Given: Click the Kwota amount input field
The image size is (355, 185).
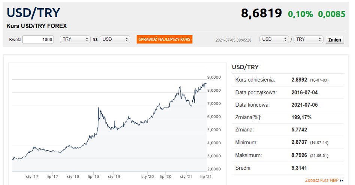Looking at the screenshot, I should tap(38, 39).
